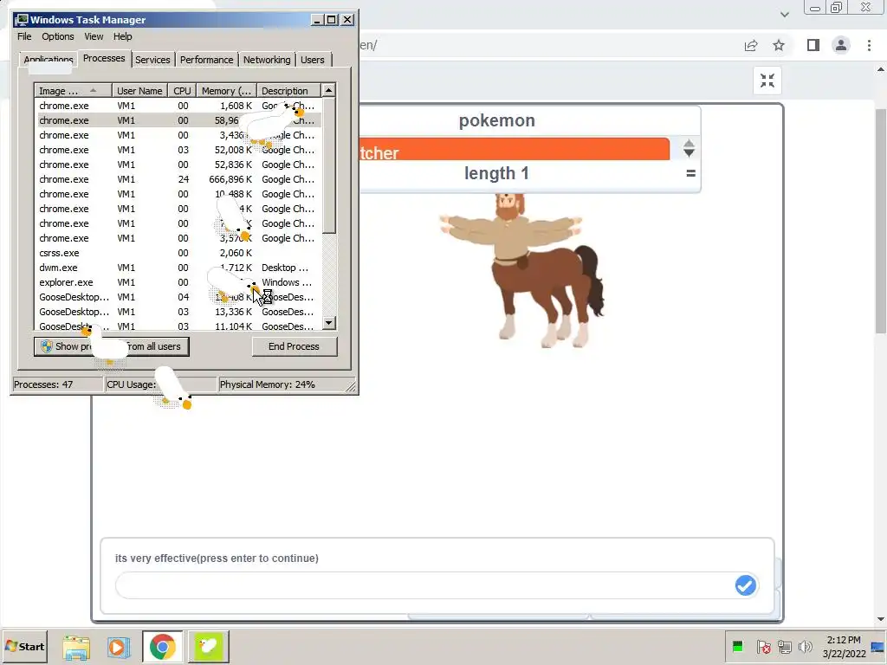Screen dimensions: 887x665
Task: Open the volume speaker tray icon
Action: tap(805, 646)
